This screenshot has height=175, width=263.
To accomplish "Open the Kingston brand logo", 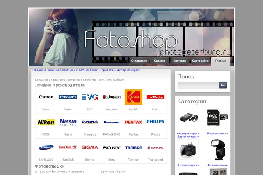I will [111, 97].
